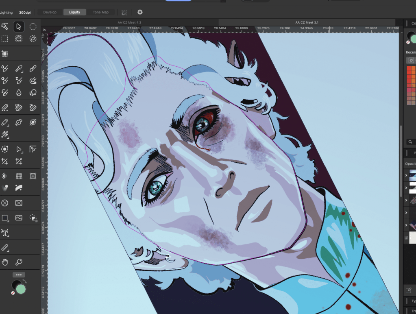The image size is (416, 314).
Task: Select the Zoom magnifier tool
Action: click(x=19, y=262)
